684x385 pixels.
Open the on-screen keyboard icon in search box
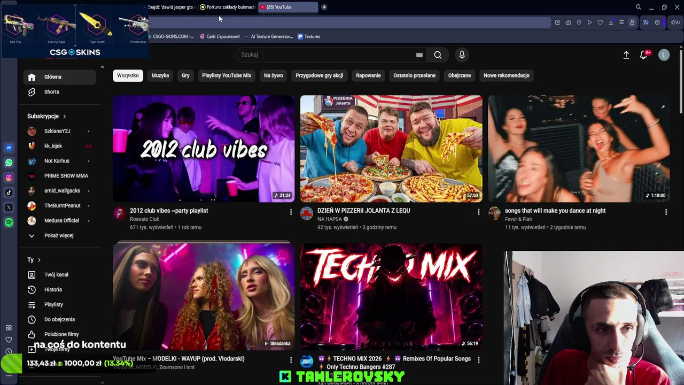[x=419, y=55]
